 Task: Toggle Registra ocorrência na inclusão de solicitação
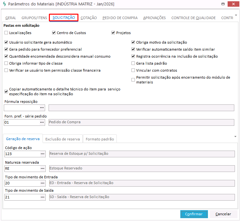click(x=133, y=56)
